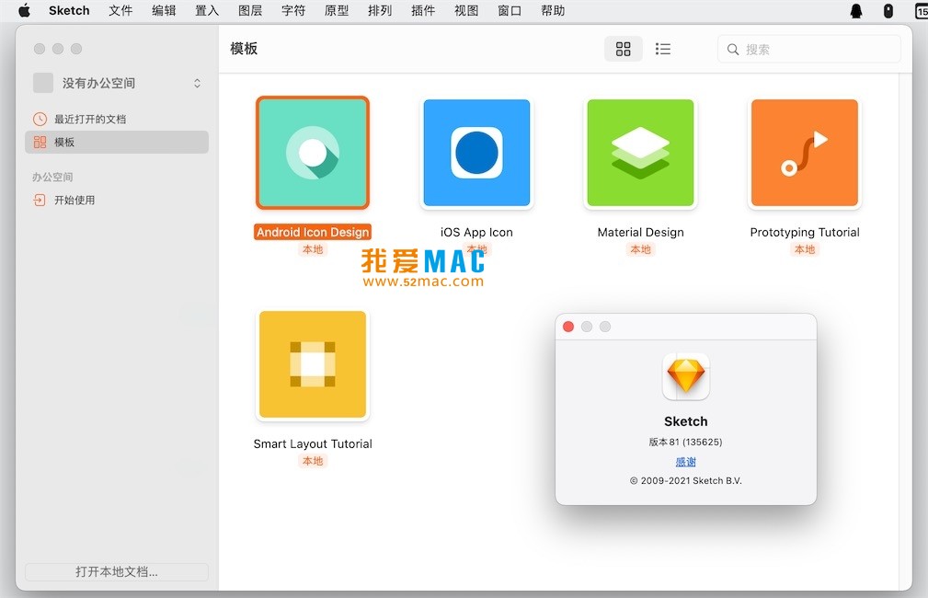928x598 pixels.
Task: Click the 打开本地文档 button
Action: 116,571
